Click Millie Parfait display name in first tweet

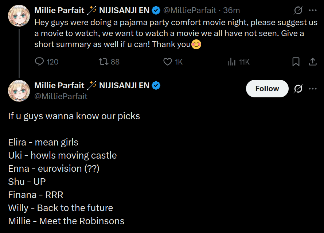60,10
